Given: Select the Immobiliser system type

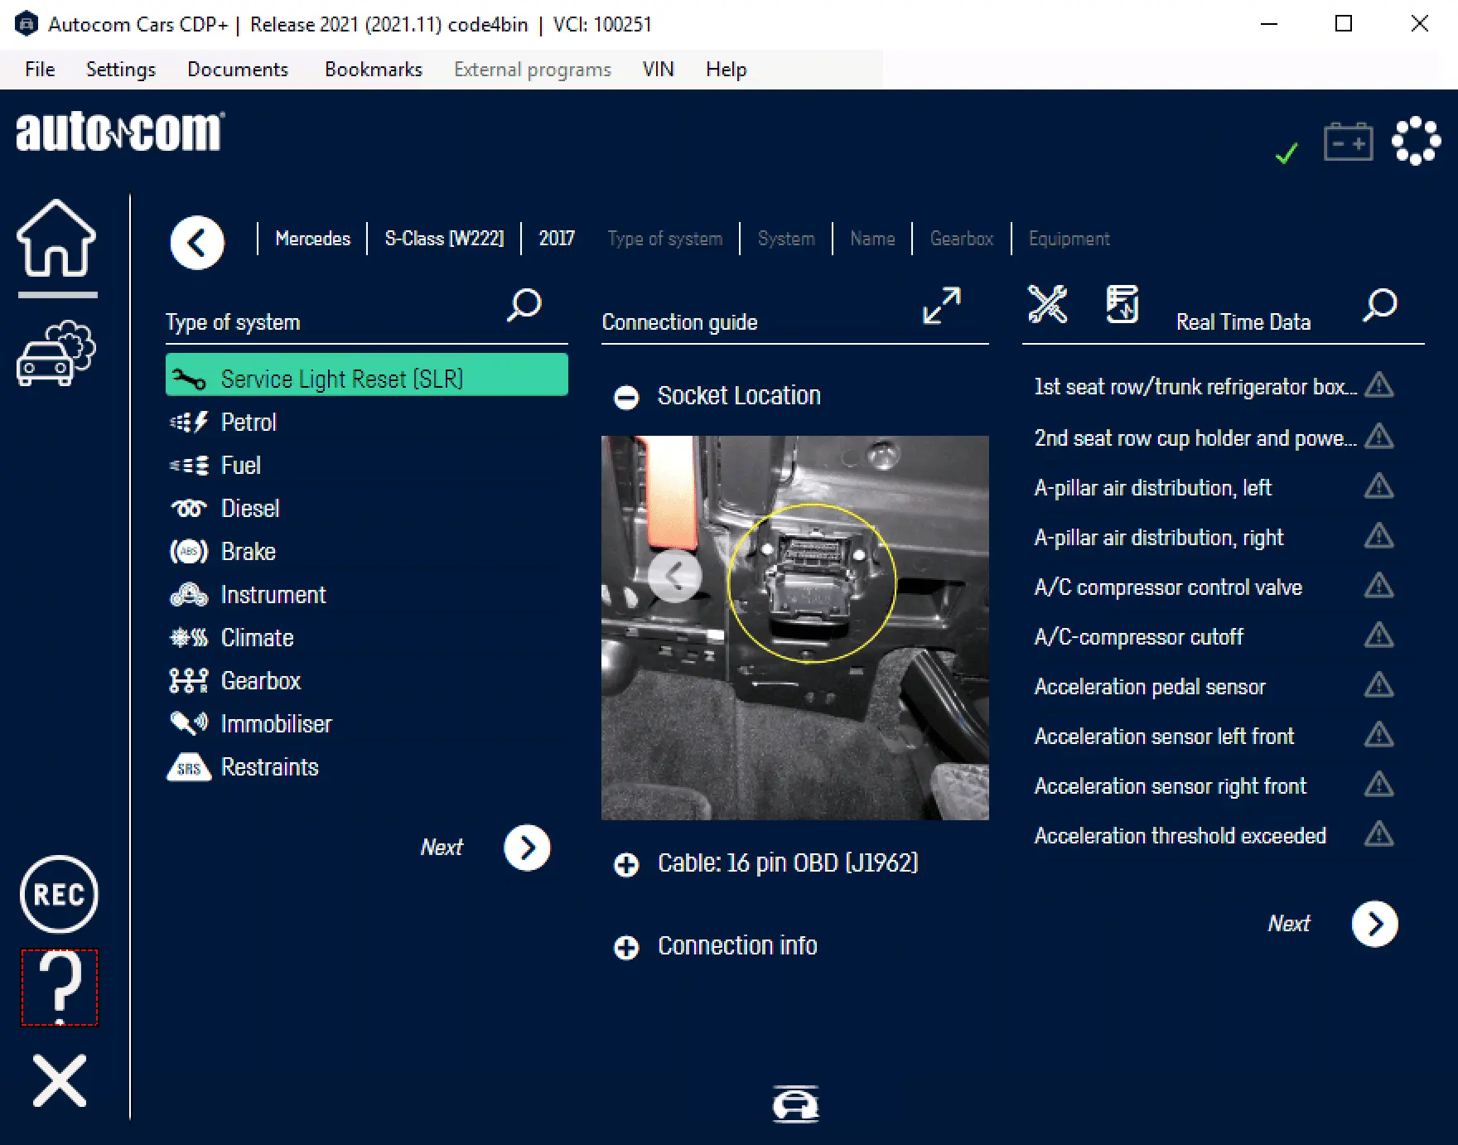Looking at the screenshot, I should click(367, 724).
